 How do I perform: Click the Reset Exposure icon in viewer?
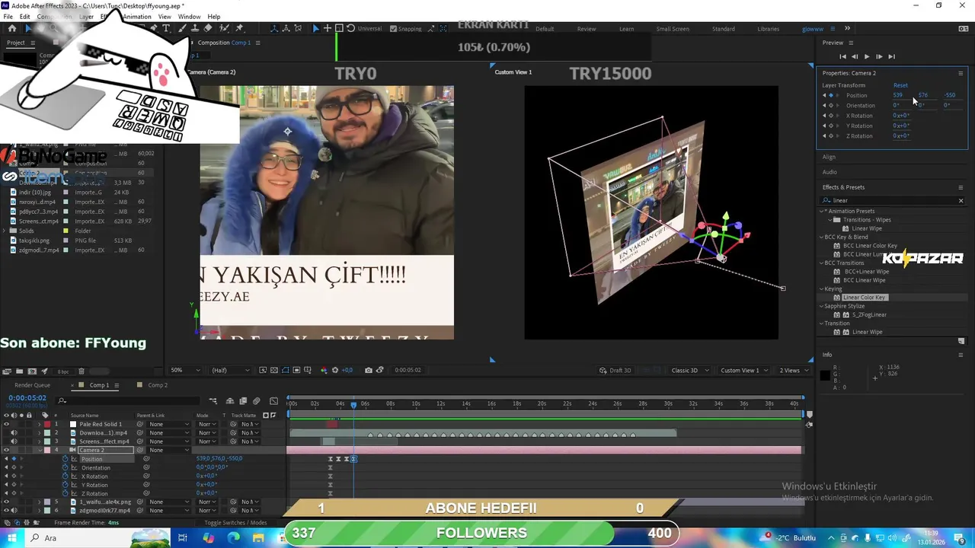point(335,370)
